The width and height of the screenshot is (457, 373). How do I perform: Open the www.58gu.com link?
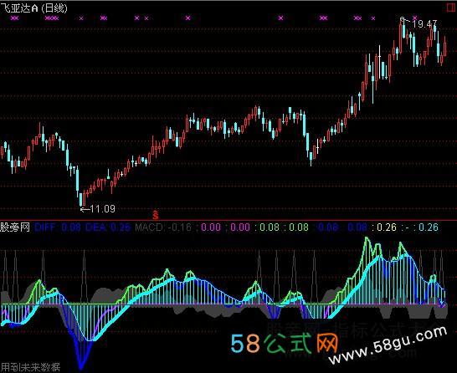388,345
